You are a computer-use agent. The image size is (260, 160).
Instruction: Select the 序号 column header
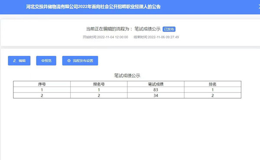[42, 84]
